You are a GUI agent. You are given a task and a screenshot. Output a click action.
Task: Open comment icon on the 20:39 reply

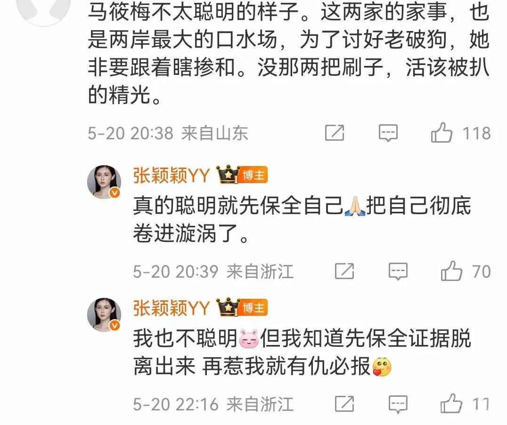pos(398,271)
